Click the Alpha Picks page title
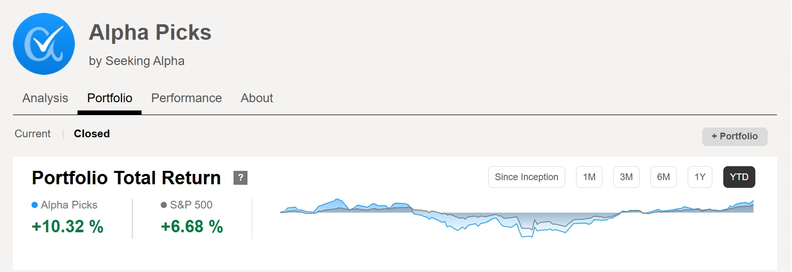Viewport: 792px width, 272px height. click(x=150, y=33)
